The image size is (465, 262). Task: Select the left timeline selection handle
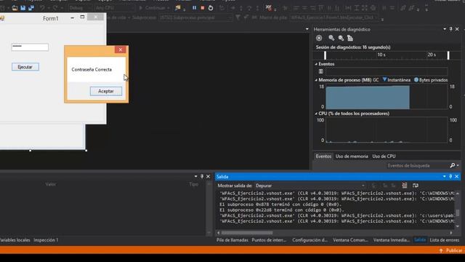pyautogui.click(x=325, y=55)
